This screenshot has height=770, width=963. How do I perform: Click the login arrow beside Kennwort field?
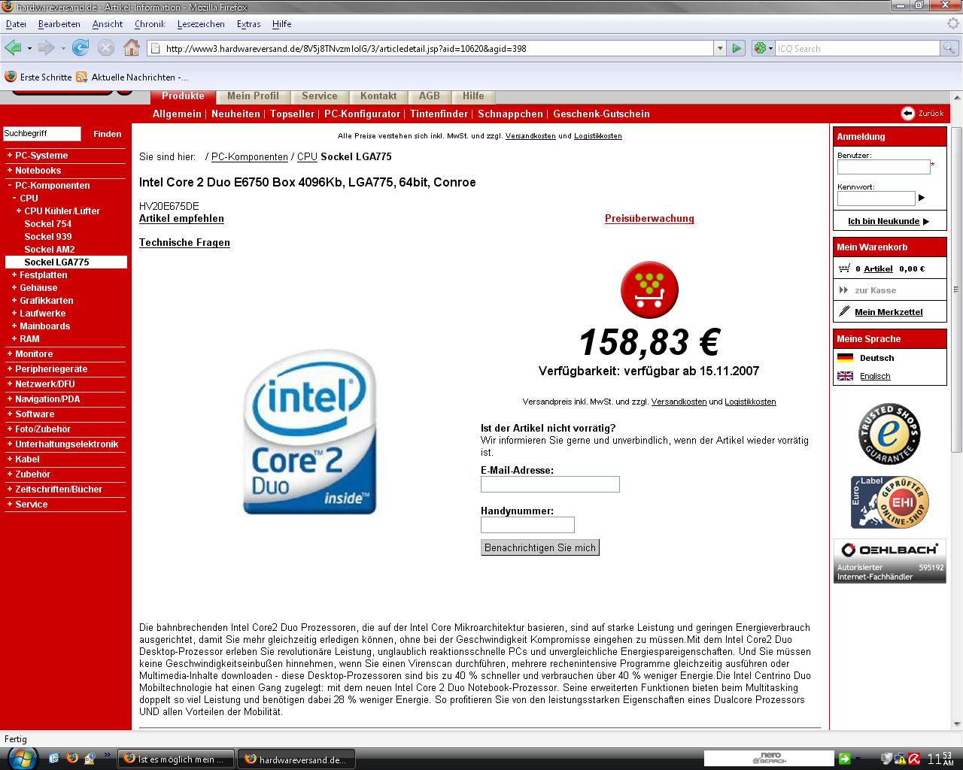(922, 198)
